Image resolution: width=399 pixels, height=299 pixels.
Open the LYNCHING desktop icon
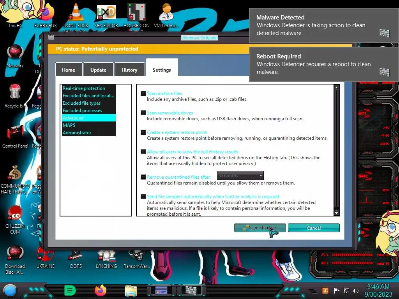106,259
